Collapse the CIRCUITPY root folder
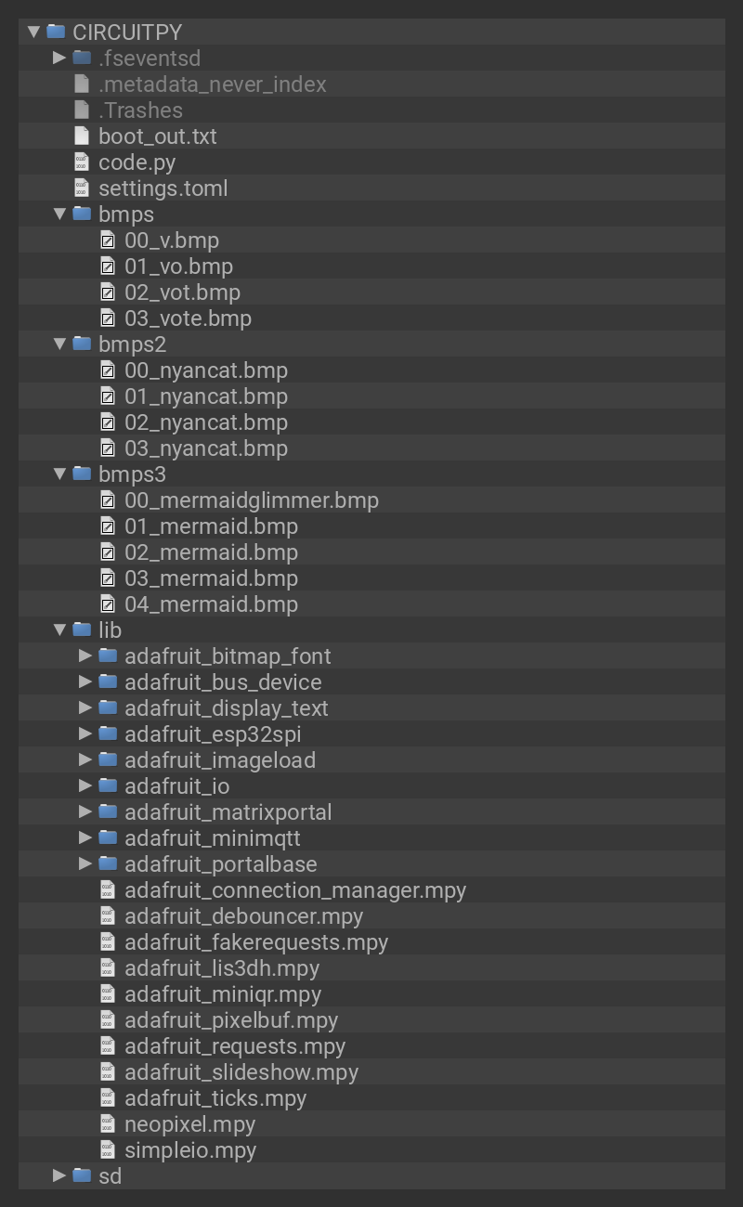The width and height of the screenshot is (743, 1207). point(33,32)
